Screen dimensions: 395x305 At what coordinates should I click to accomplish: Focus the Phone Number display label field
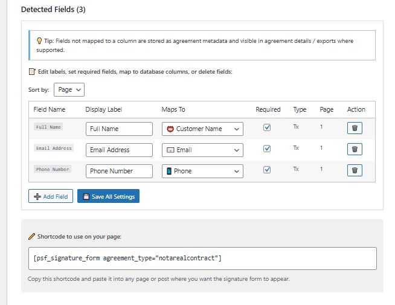point(119,171)
